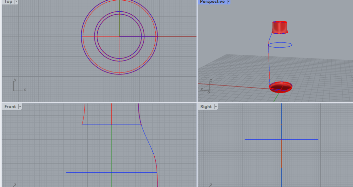Select the blue ellipse in Perspective view
Screen dimensions: 353x187
point(280,45)
